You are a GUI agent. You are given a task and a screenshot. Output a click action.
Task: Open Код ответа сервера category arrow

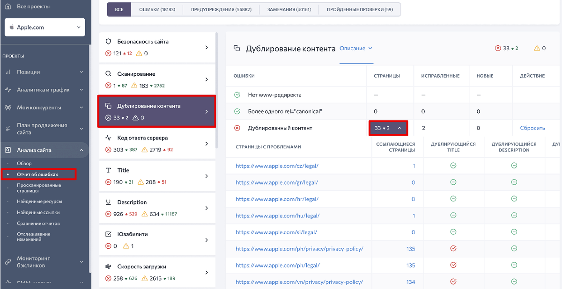(x=207, y=144)
